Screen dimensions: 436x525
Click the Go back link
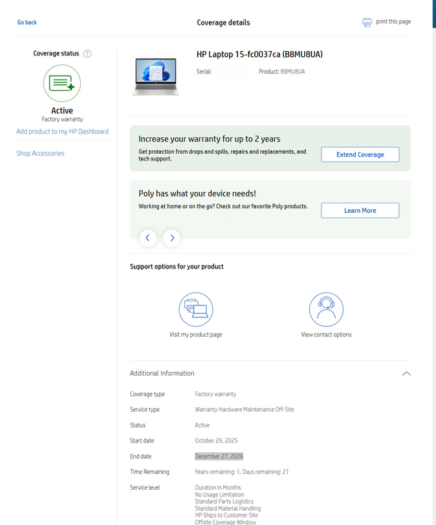pos(27,22)
